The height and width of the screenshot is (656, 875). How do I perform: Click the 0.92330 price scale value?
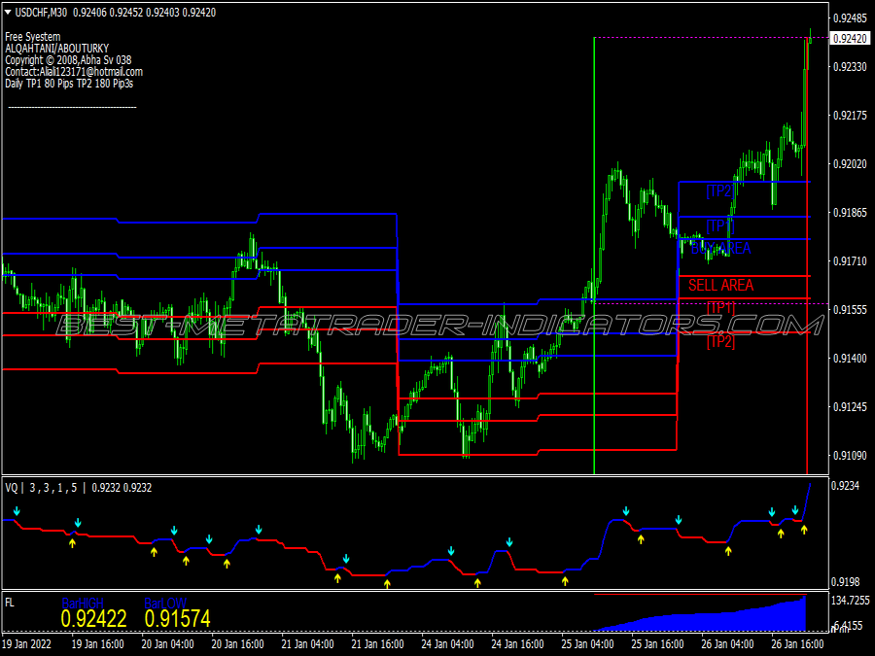tap(850, 67)
